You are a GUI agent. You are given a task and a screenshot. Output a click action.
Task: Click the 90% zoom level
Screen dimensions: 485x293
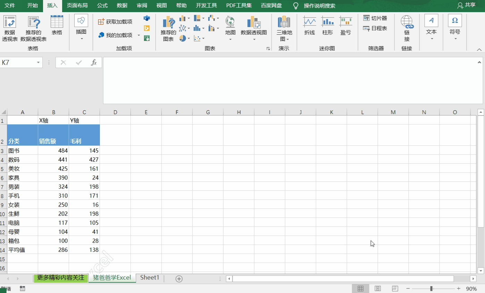[471, 288]
